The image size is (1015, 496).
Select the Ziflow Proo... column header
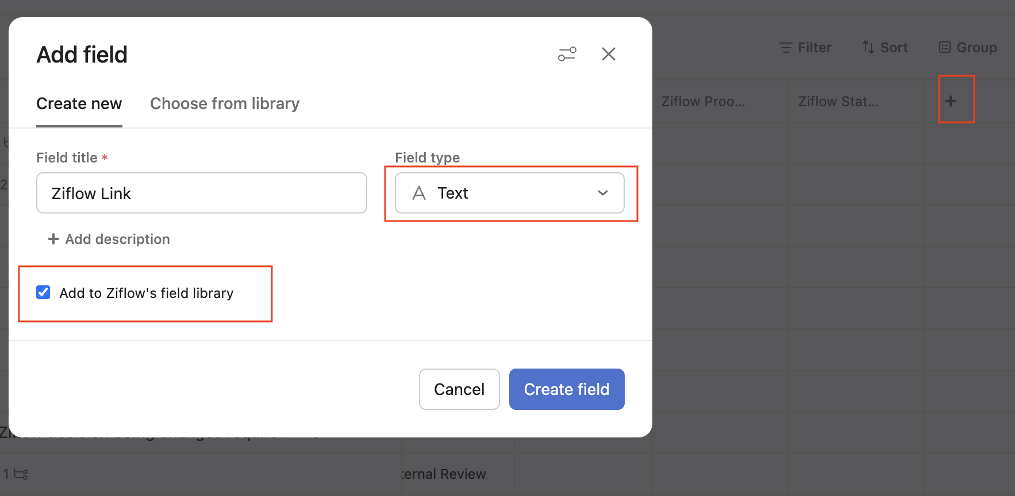pyautogui.click(x=720, y=102)
